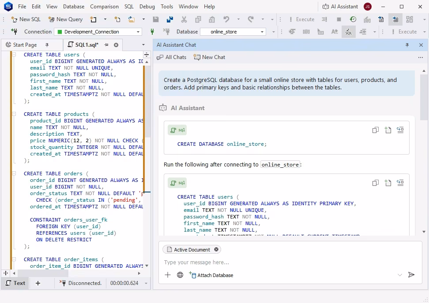429x303 pixels.
Task: Open the Comparison menu
Action: click(x=104, y=7)
